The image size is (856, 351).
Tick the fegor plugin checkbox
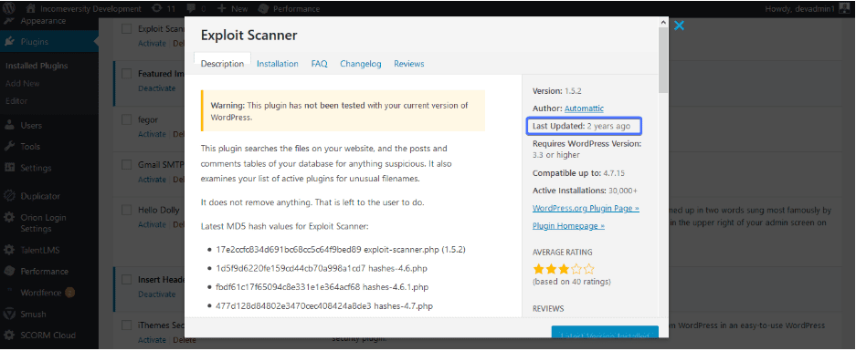point(127,119)
